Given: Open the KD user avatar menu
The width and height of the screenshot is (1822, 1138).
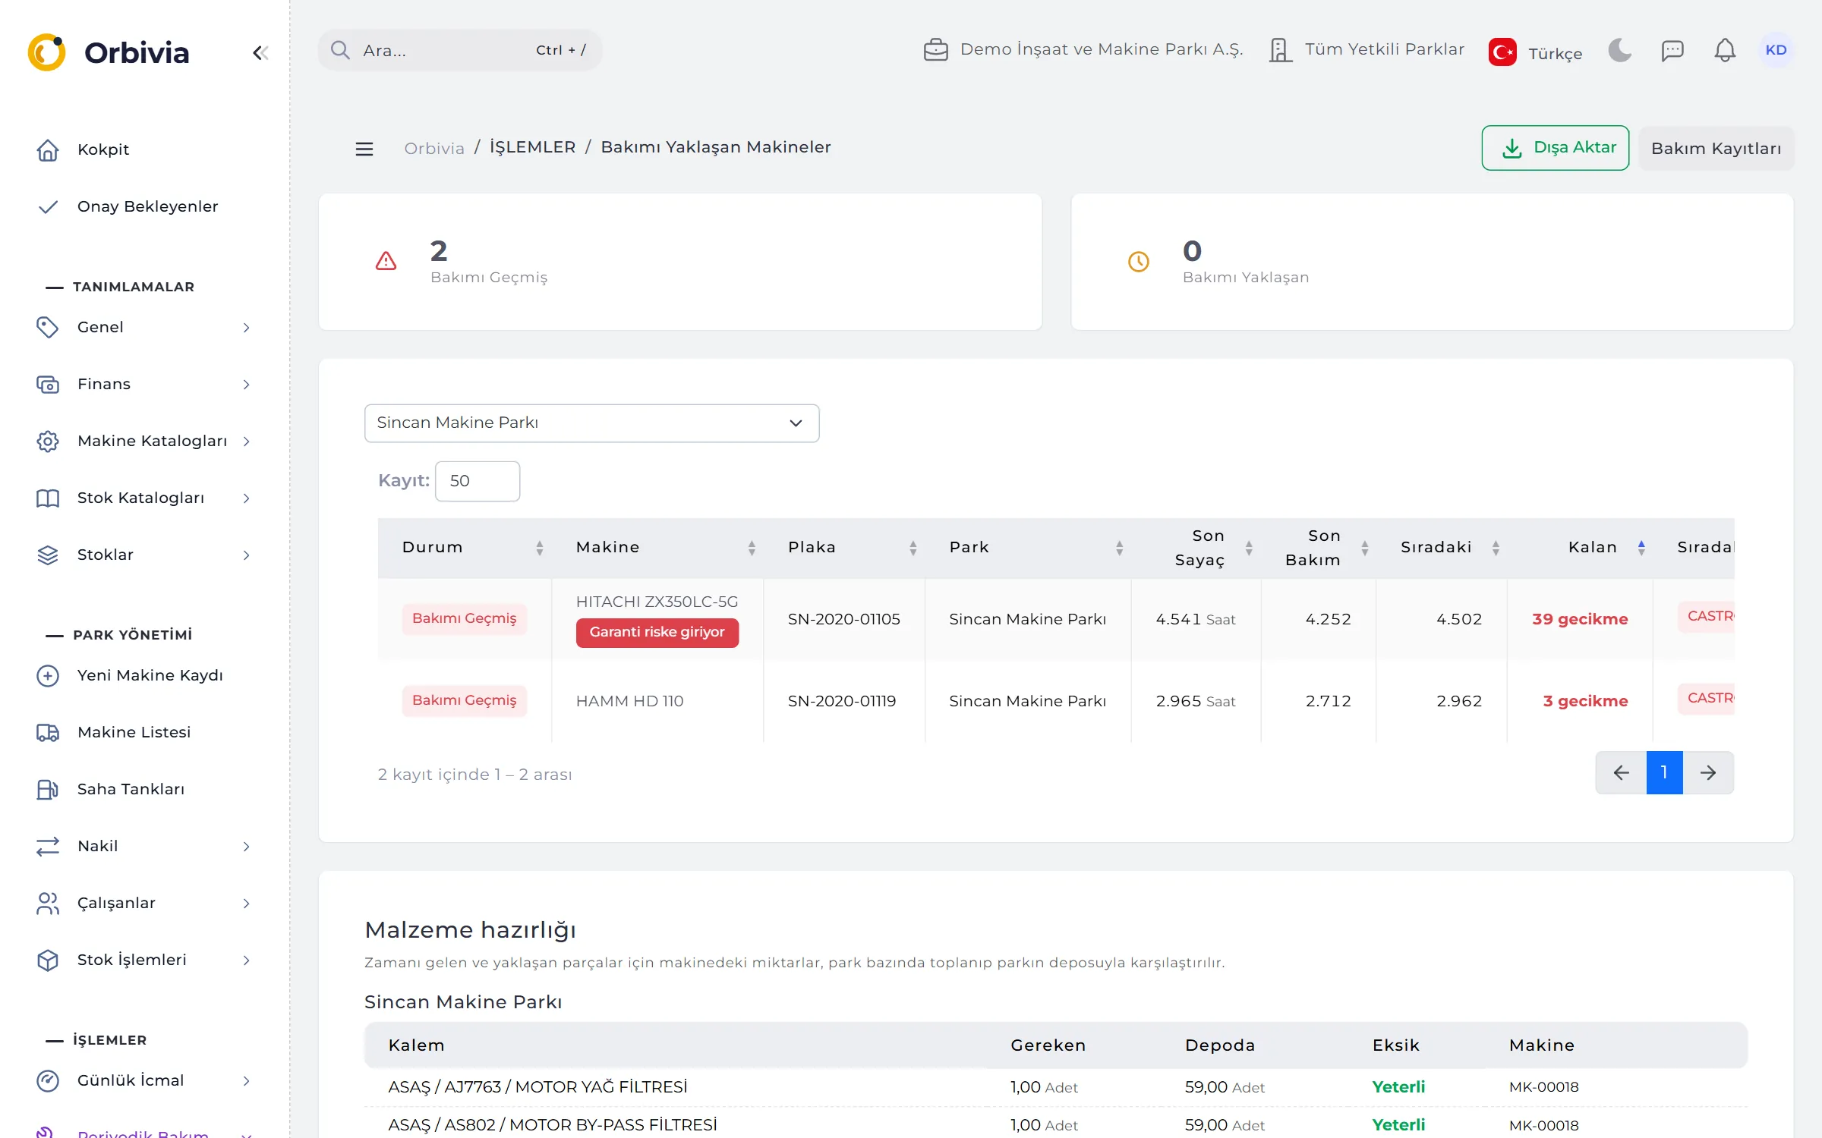Looking at the screenshot, I should coord(1776,50).
